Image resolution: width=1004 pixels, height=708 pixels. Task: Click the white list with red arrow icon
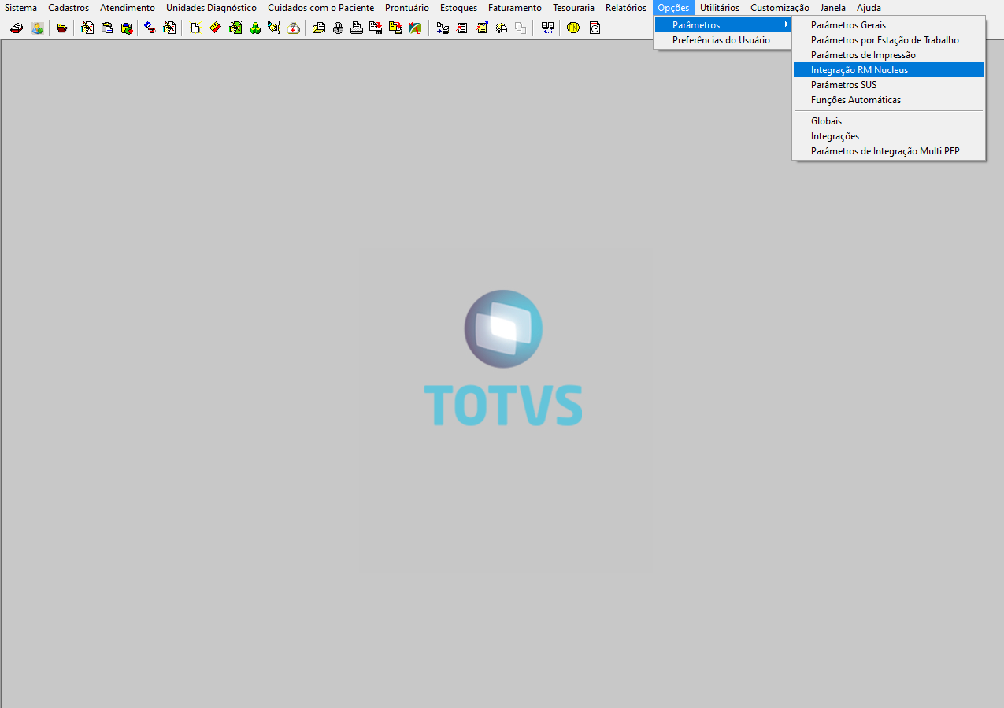462,28
